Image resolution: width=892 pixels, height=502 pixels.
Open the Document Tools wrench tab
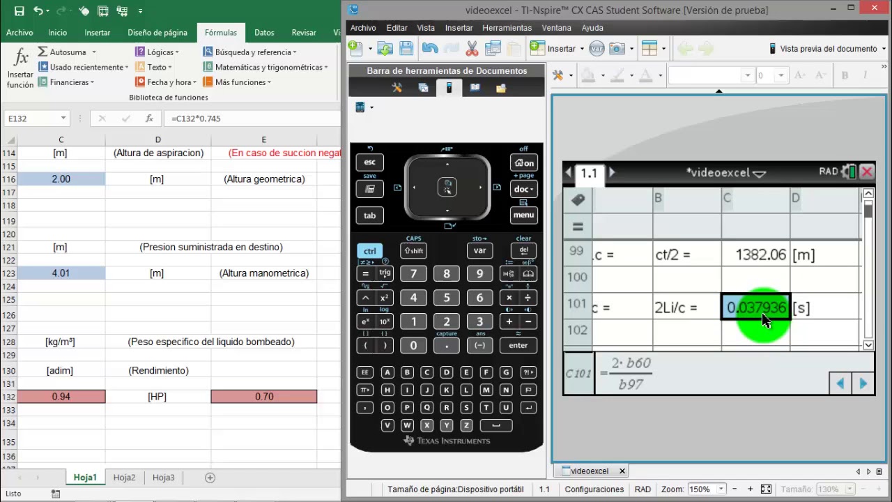pos(397,88)
